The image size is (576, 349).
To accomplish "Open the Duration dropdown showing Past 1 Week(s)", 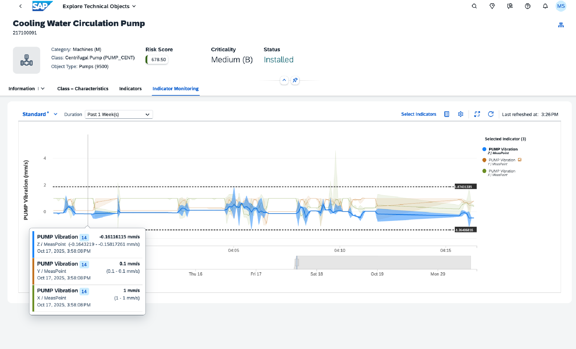I will coord(119,114).
